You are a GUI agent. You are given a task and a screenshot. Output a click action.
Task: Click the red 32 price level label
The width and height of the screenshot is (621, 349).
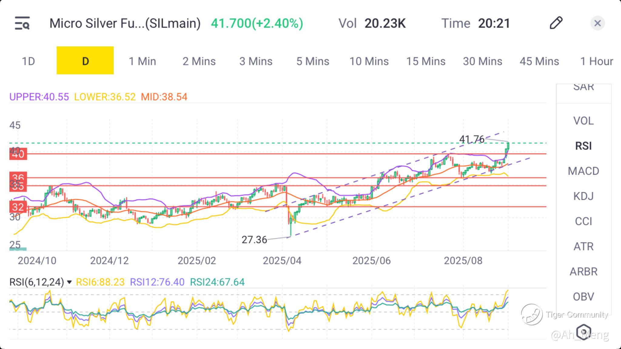18,207
